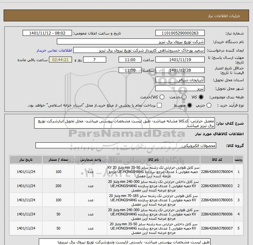Viewport: 253px width, 245px height.
Task: Click quantity 50 in row 4
Action: 58,214
